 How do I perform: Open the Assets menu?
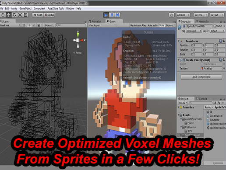pos(14,8)
